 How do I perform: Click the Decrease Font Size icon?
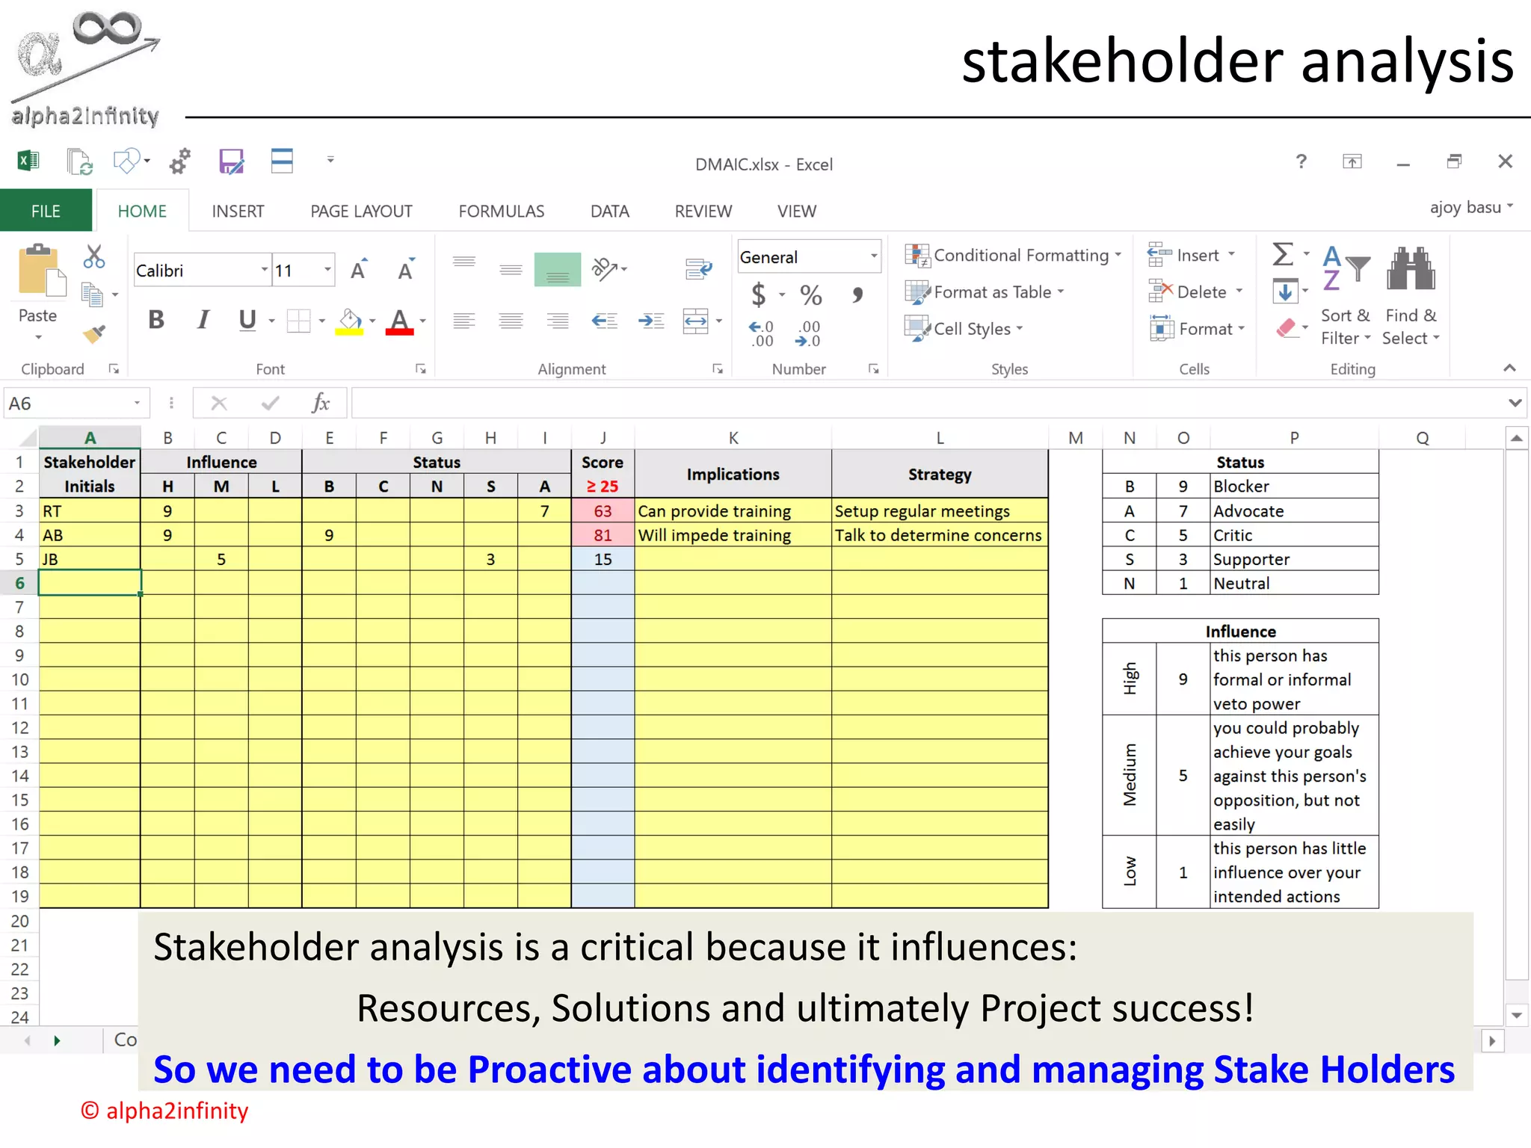pos(406,270)
